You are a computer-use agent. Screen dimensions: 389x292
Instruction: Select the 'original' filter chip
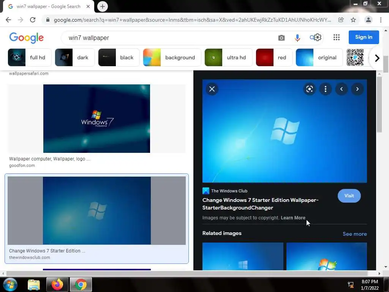[x=319, y=57]
